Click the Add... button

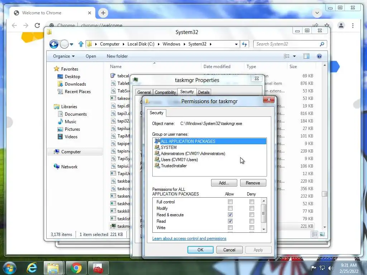[224, 183]
